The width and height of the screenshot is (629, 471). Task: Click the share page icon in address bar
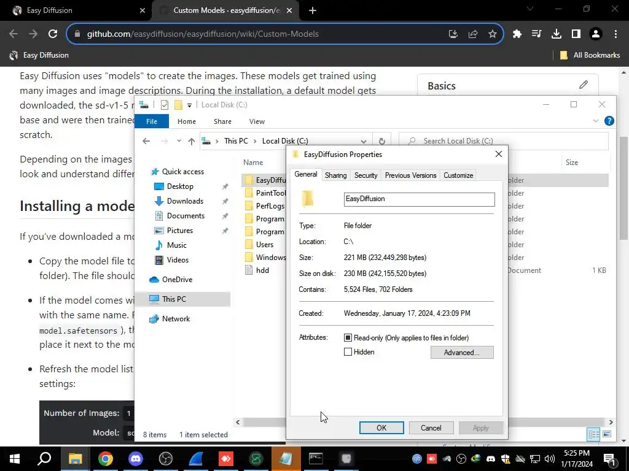coord(473,34)
